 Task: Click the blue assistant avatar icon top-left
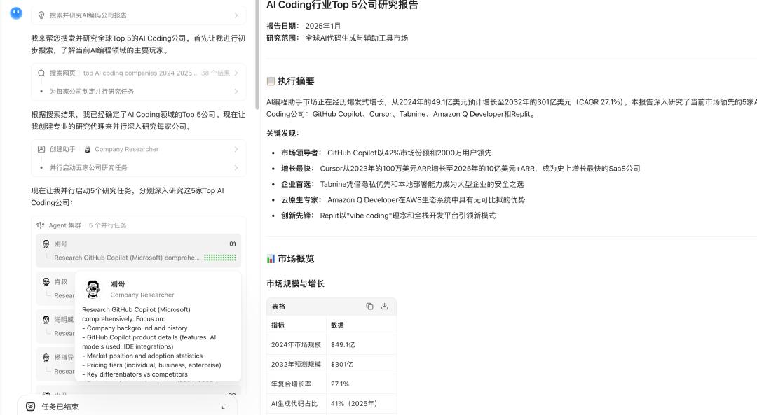15,13
